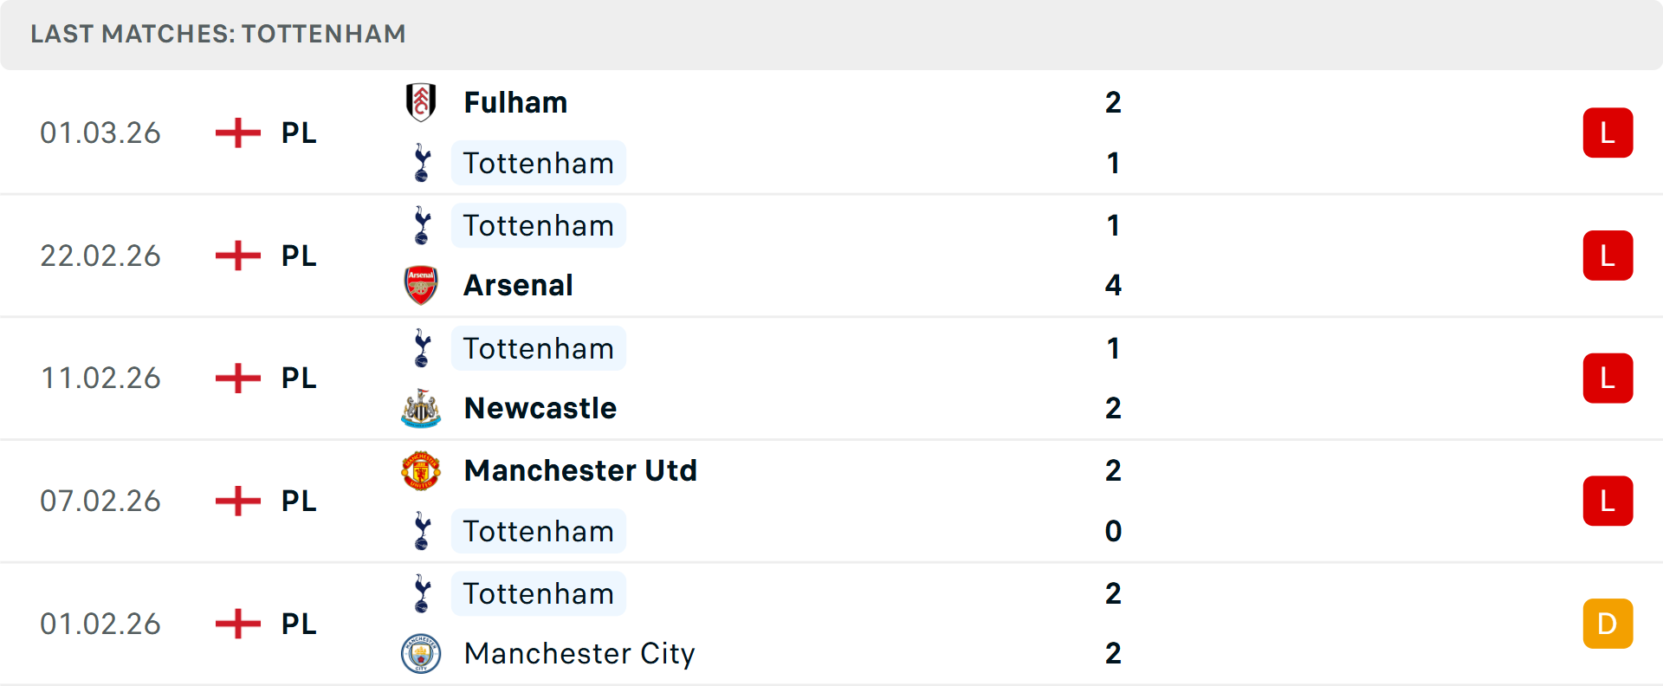
Task: Open the Manchester Utd badge icon
Action: 422,470
